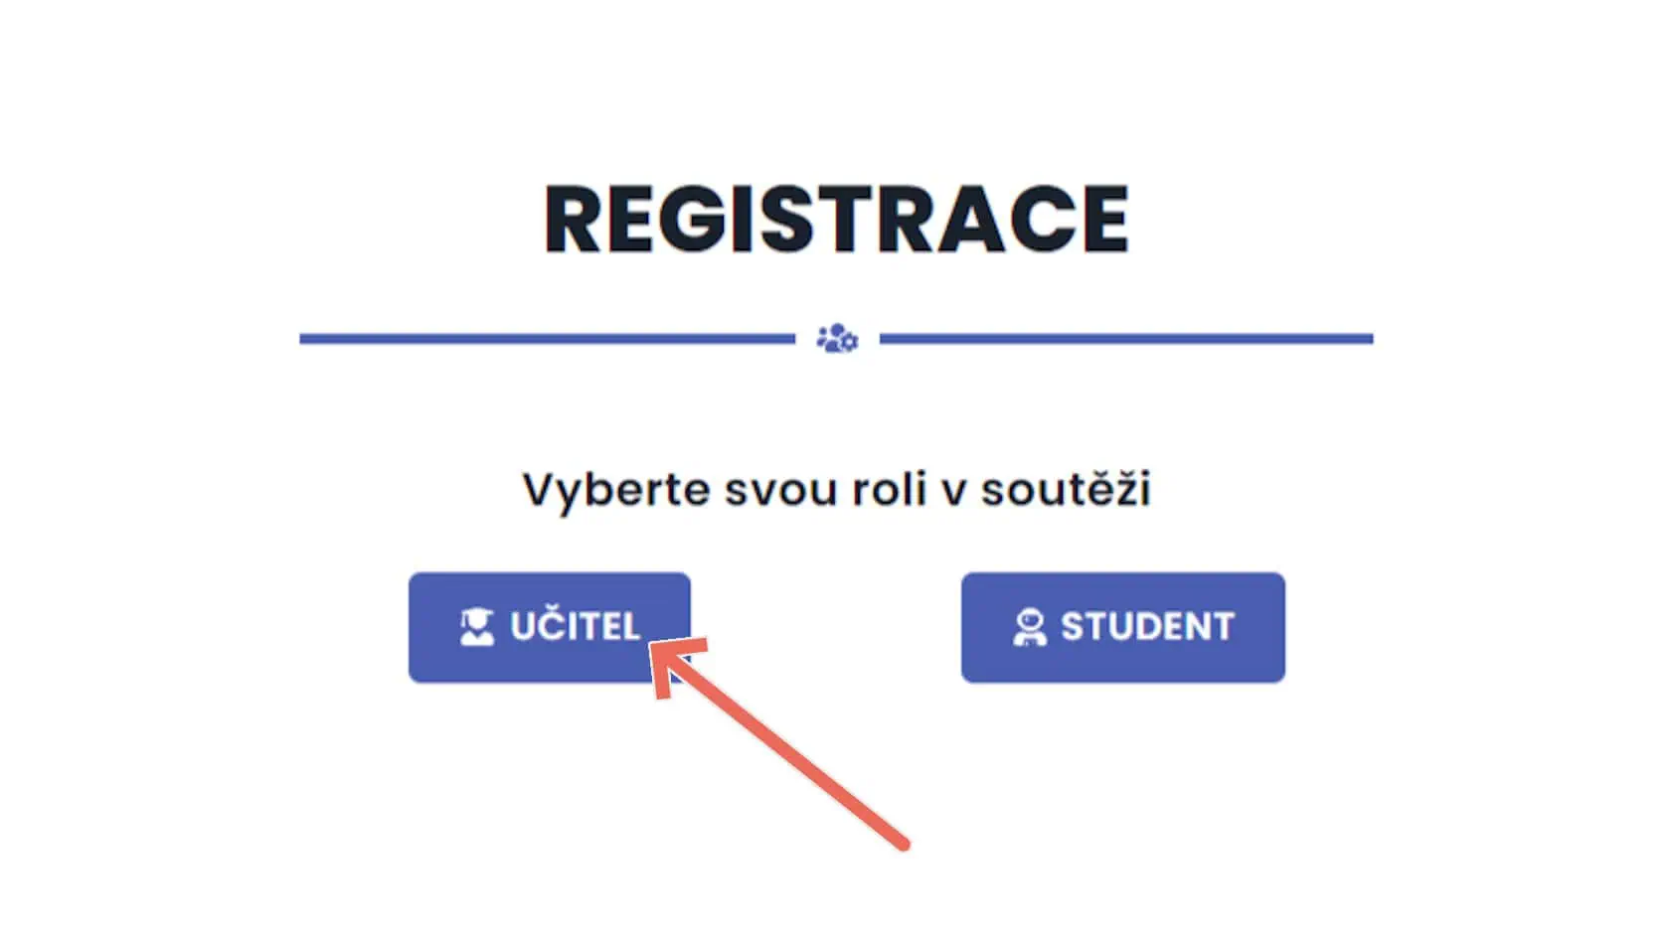This screenshot has height=941, width=1674.
Task: Click the left blue divider line
Action: pos(547,339)
